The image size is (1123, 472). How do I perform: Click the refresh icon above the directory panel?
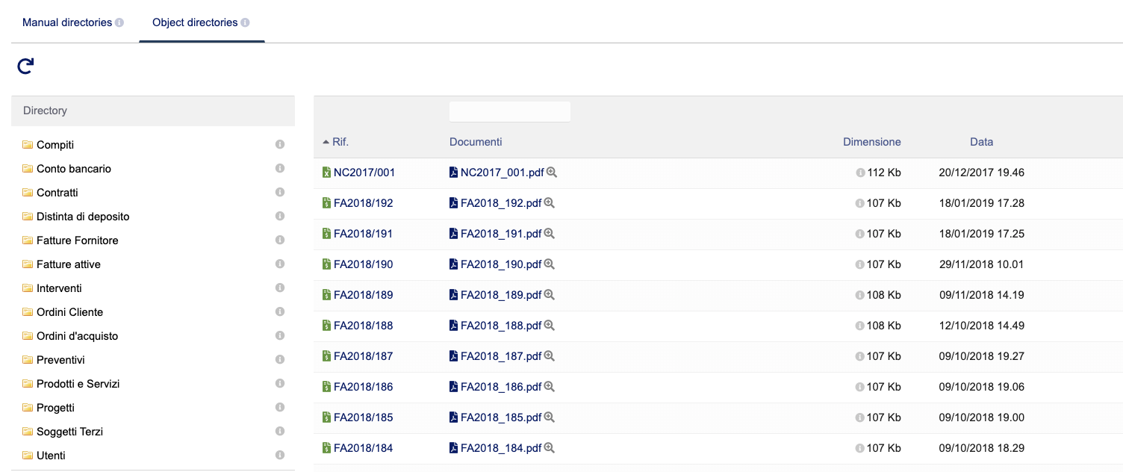(x=25, y=66)
